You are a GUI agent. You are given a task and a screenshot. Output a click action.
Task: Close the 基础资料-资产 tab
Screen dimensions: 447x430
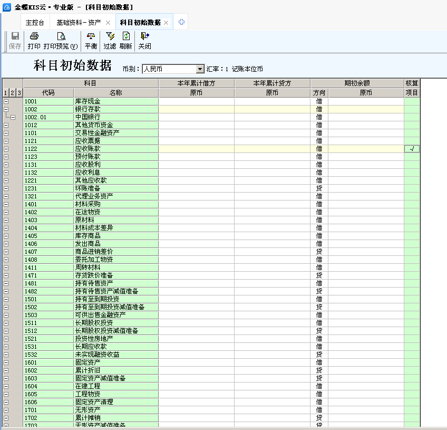108,23
